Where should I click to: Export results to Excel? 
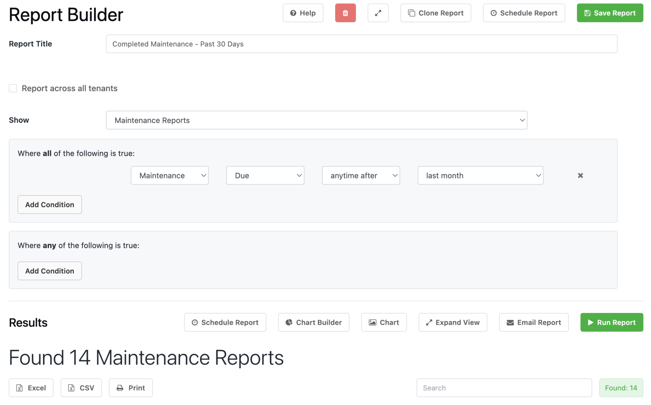(31, 388)
